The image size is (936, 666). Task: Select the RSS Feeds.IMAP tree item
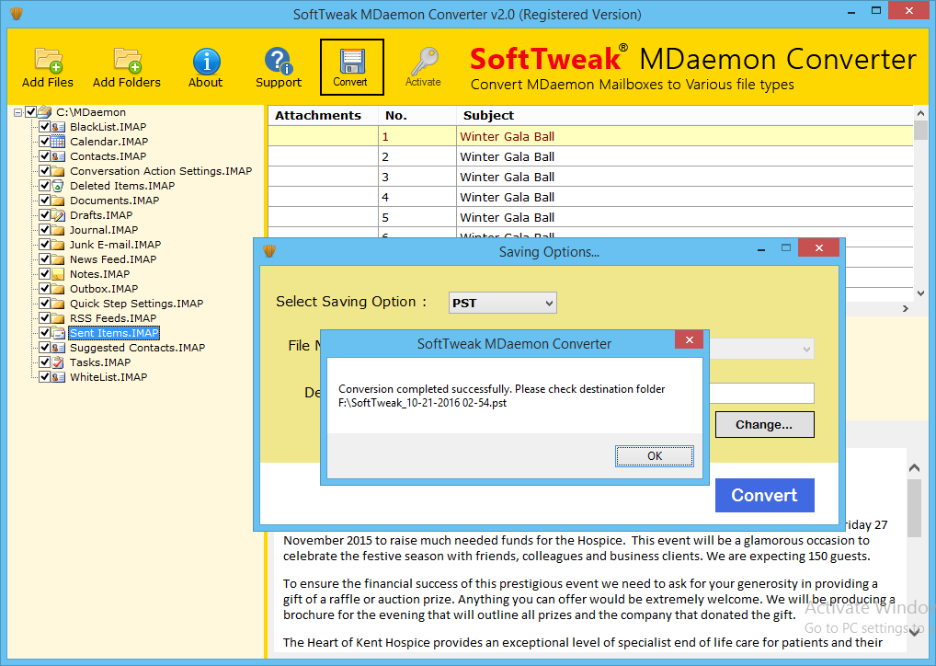pos(113,318)
